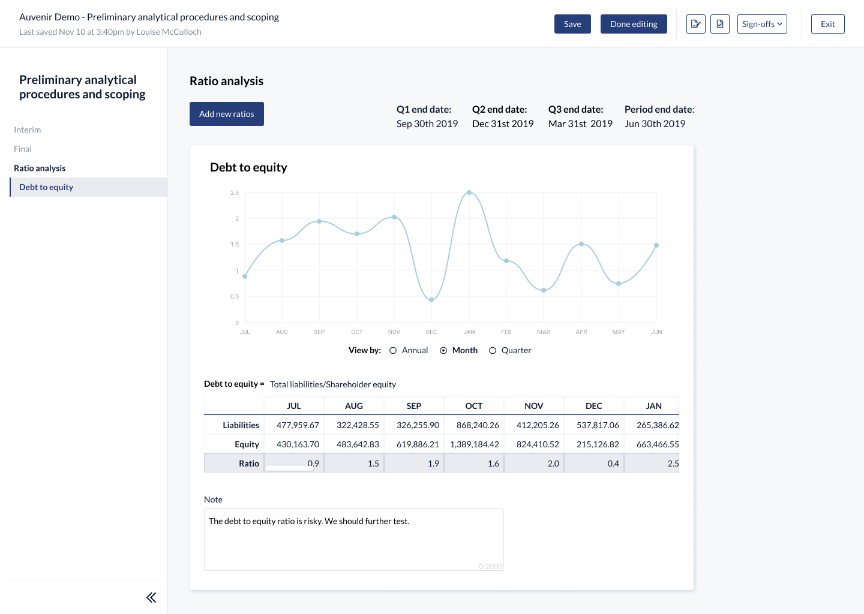Viewport: 864px width, 614px height.
Task: Open the Final section in sidebar
Action: pyautogui.click(x=23, y=149)
